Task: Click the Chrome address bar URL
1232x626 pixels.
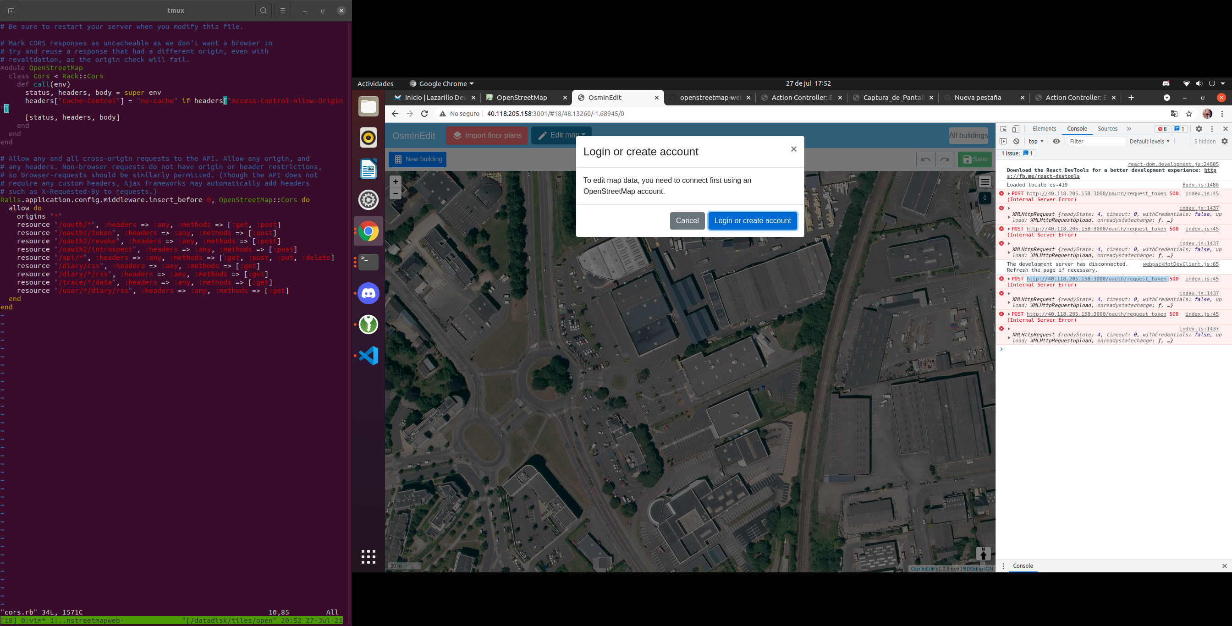Action: pos(555,114)
